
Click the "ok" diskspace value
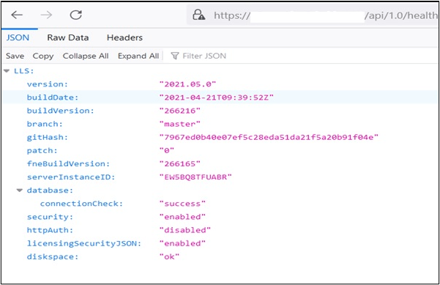click(169, 256)
